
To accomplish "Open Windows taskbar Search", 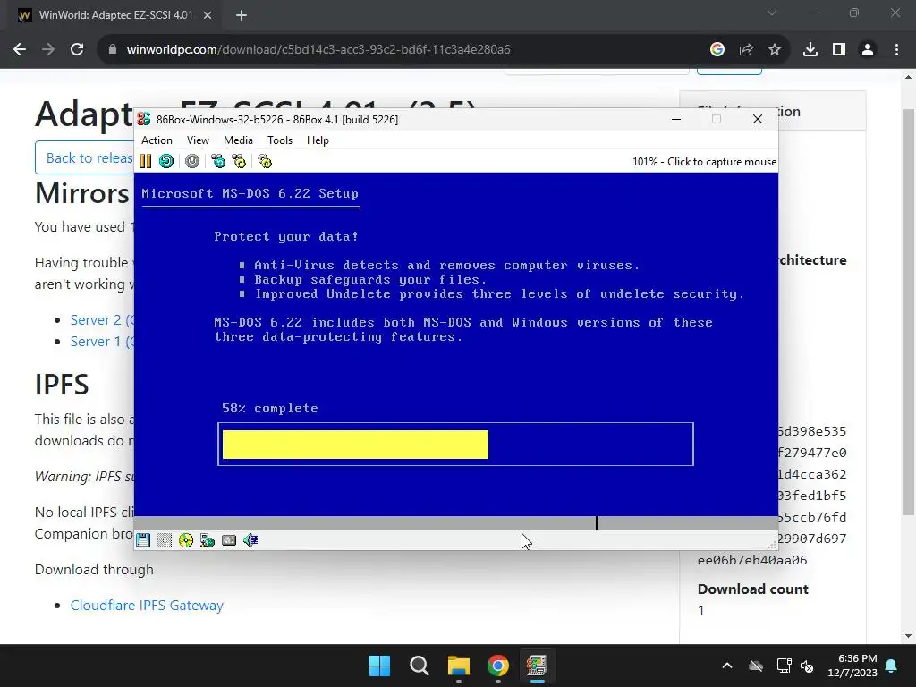I will 419,666.
